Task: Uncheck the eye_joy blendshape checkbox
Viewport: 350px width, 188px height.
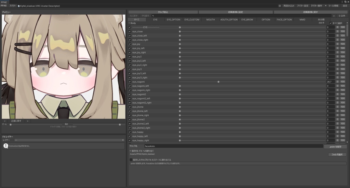Action: click(x=130, y=44)
